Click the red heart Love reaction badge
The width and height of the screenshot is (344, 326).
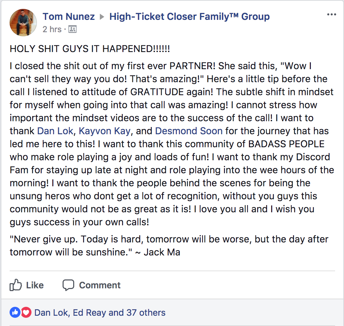pyautogui.click(x=26, y=312)
